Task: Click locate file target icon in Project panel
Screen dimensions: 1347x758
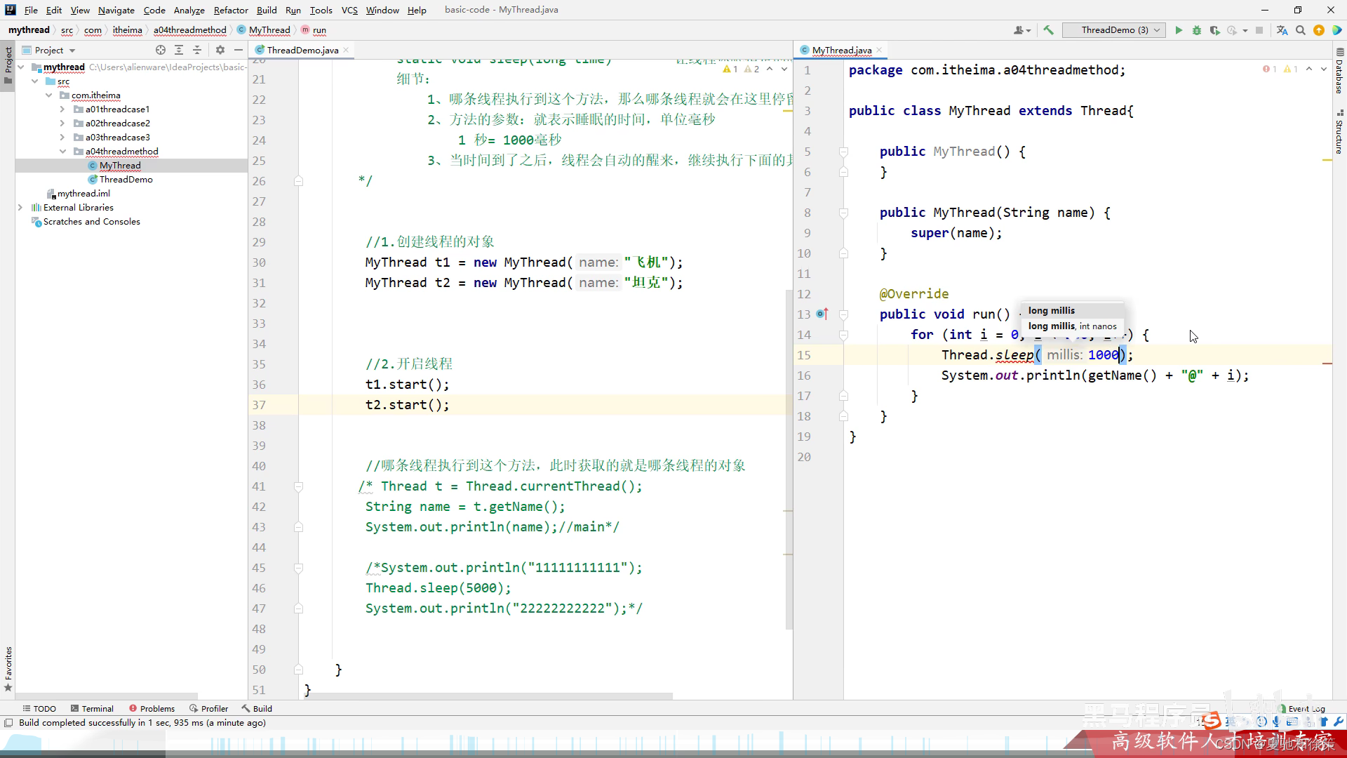Action: click(x=161, y=50)
